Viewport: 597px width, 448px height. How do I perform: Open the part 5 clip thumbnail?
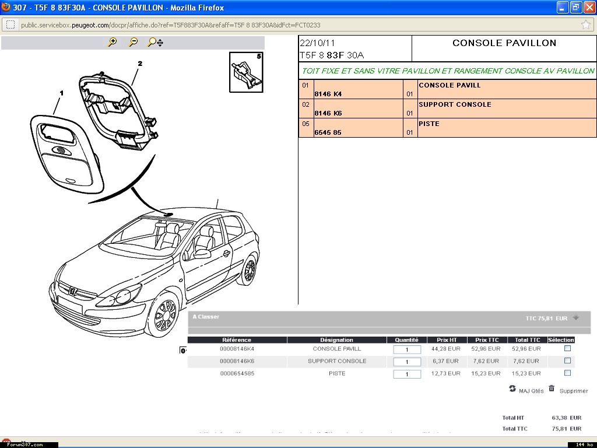coord(245,72)
